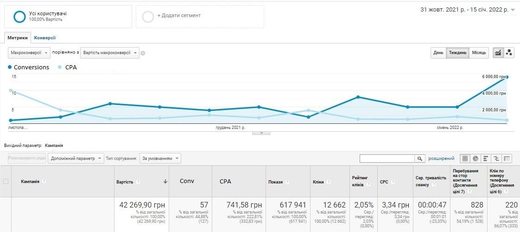
Task: Set chart granularity to Місяць
Action: pos(479,53)
